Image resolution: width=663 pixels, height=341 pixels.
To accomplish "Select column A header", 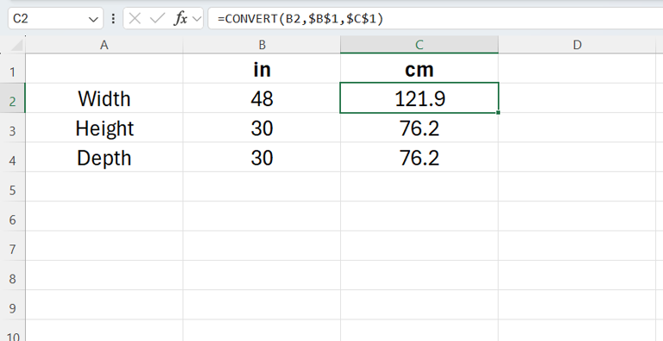I will click(104, 45).
